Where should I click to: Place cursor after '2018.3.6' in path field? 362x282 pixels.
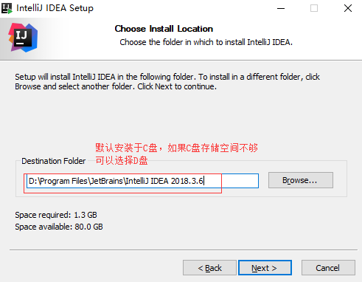tap(204, 181)
